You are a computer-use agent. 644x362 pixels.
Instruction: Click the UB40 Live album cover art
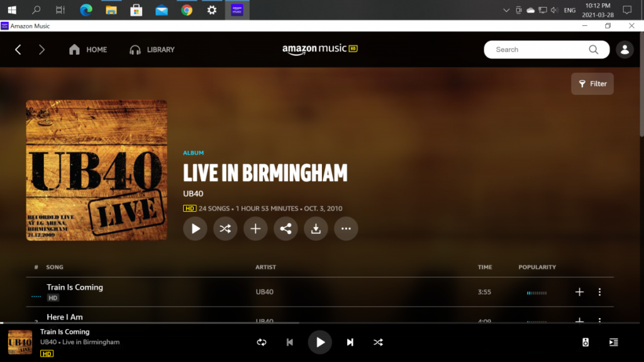point(96,170)
